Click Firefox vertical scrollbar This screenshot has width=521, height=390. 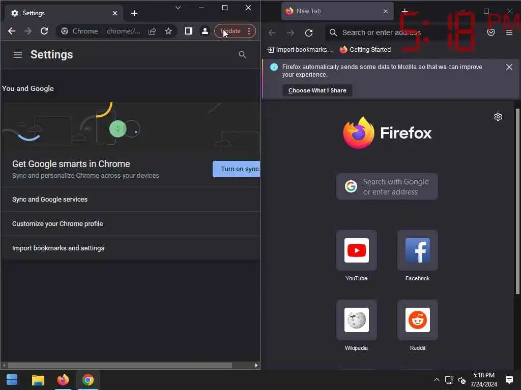pos(517,201)
